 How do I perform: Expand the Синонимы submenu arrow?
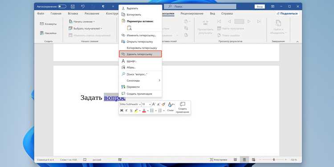click(x=159, y=81)
